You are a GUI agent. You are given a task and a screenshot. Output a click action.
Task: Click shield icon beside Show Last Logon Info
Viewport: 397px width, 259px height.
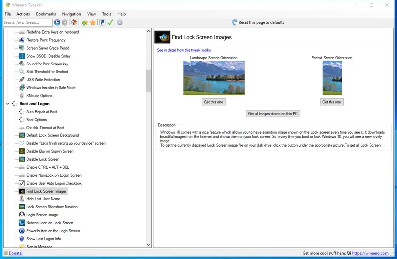tap(22, 239)
